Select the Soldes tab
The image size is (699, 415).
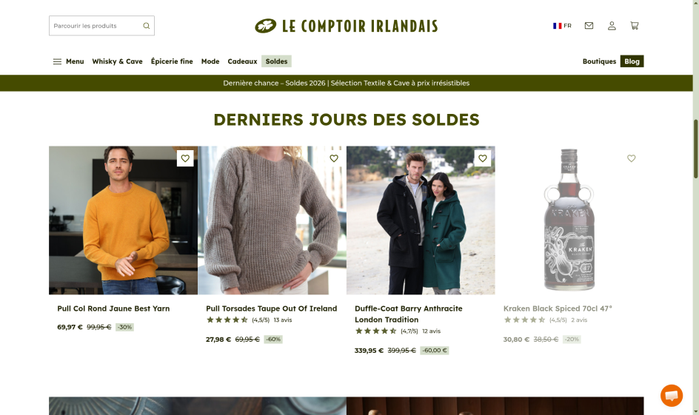276,61
